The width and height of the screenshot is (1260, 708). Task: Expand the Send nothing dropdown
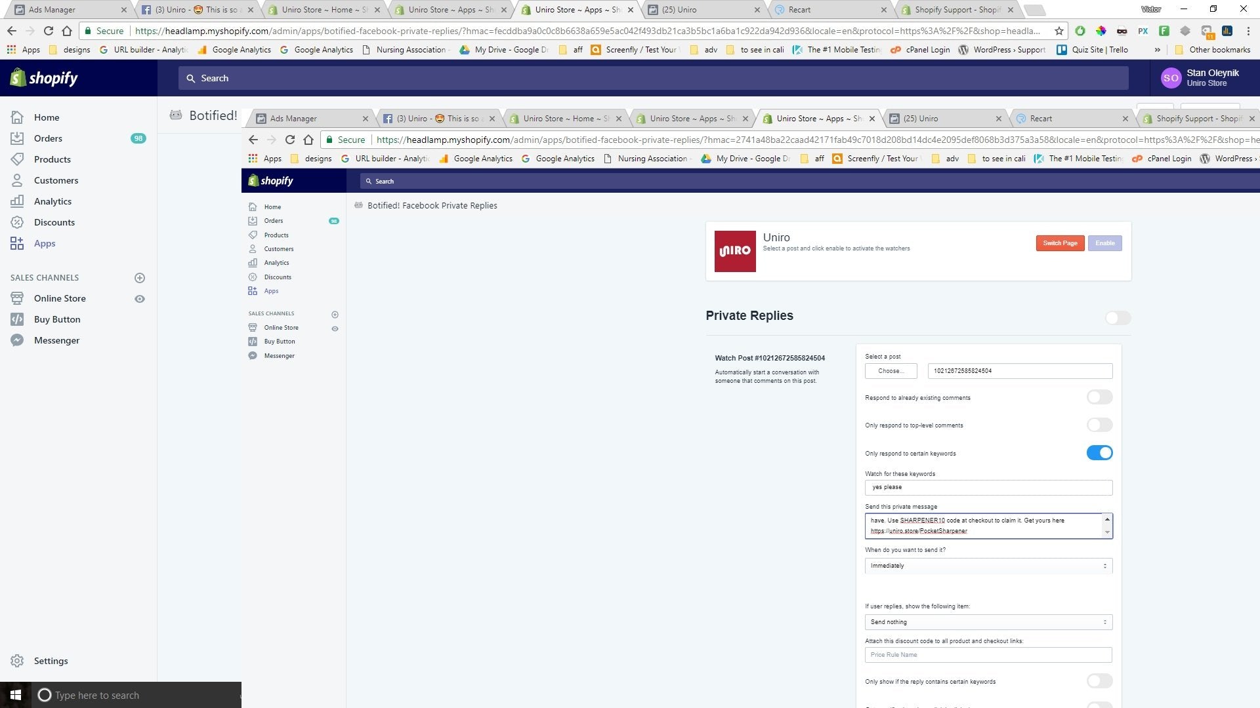(x=988, y=622)
